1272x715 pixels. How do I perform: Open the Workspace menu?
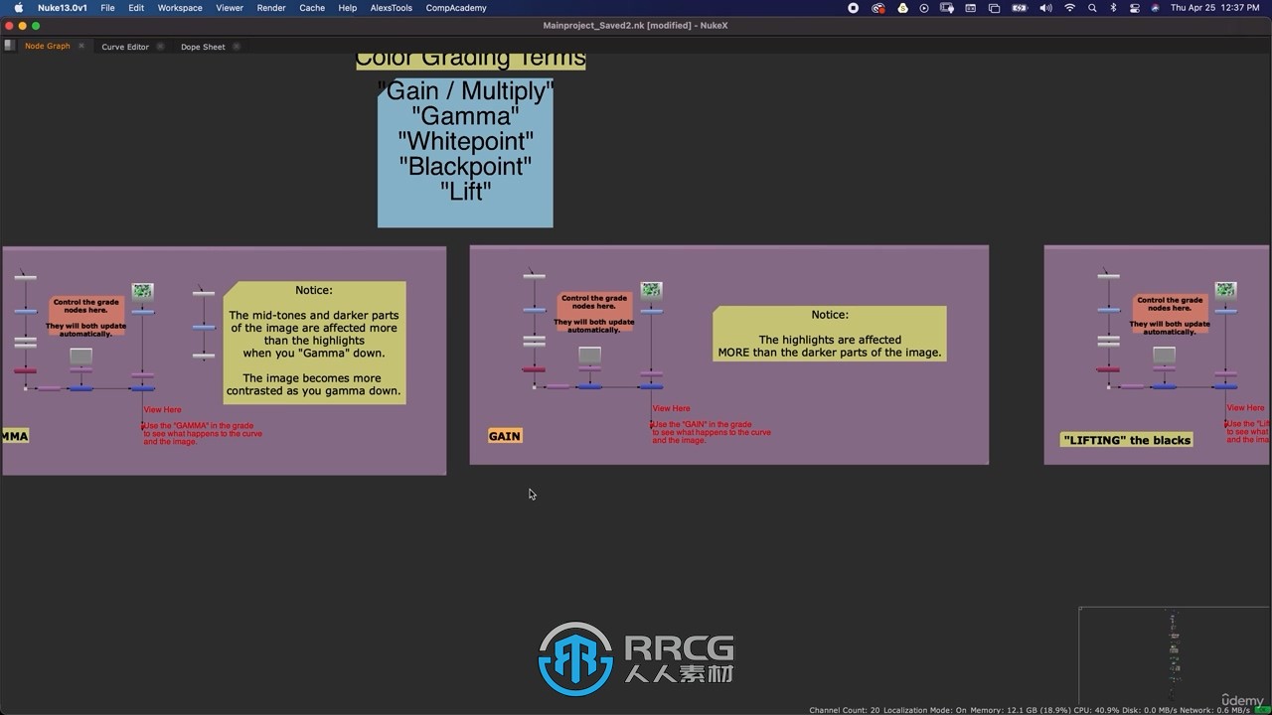point(180,8)
